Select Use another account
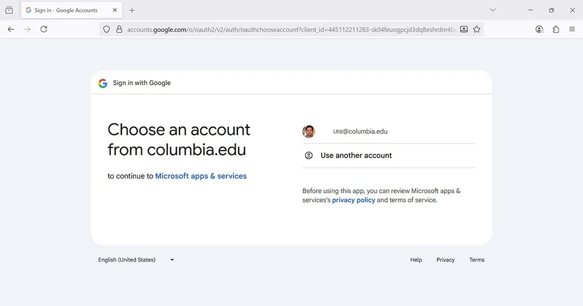583x306 pixels. click(389, 156)
